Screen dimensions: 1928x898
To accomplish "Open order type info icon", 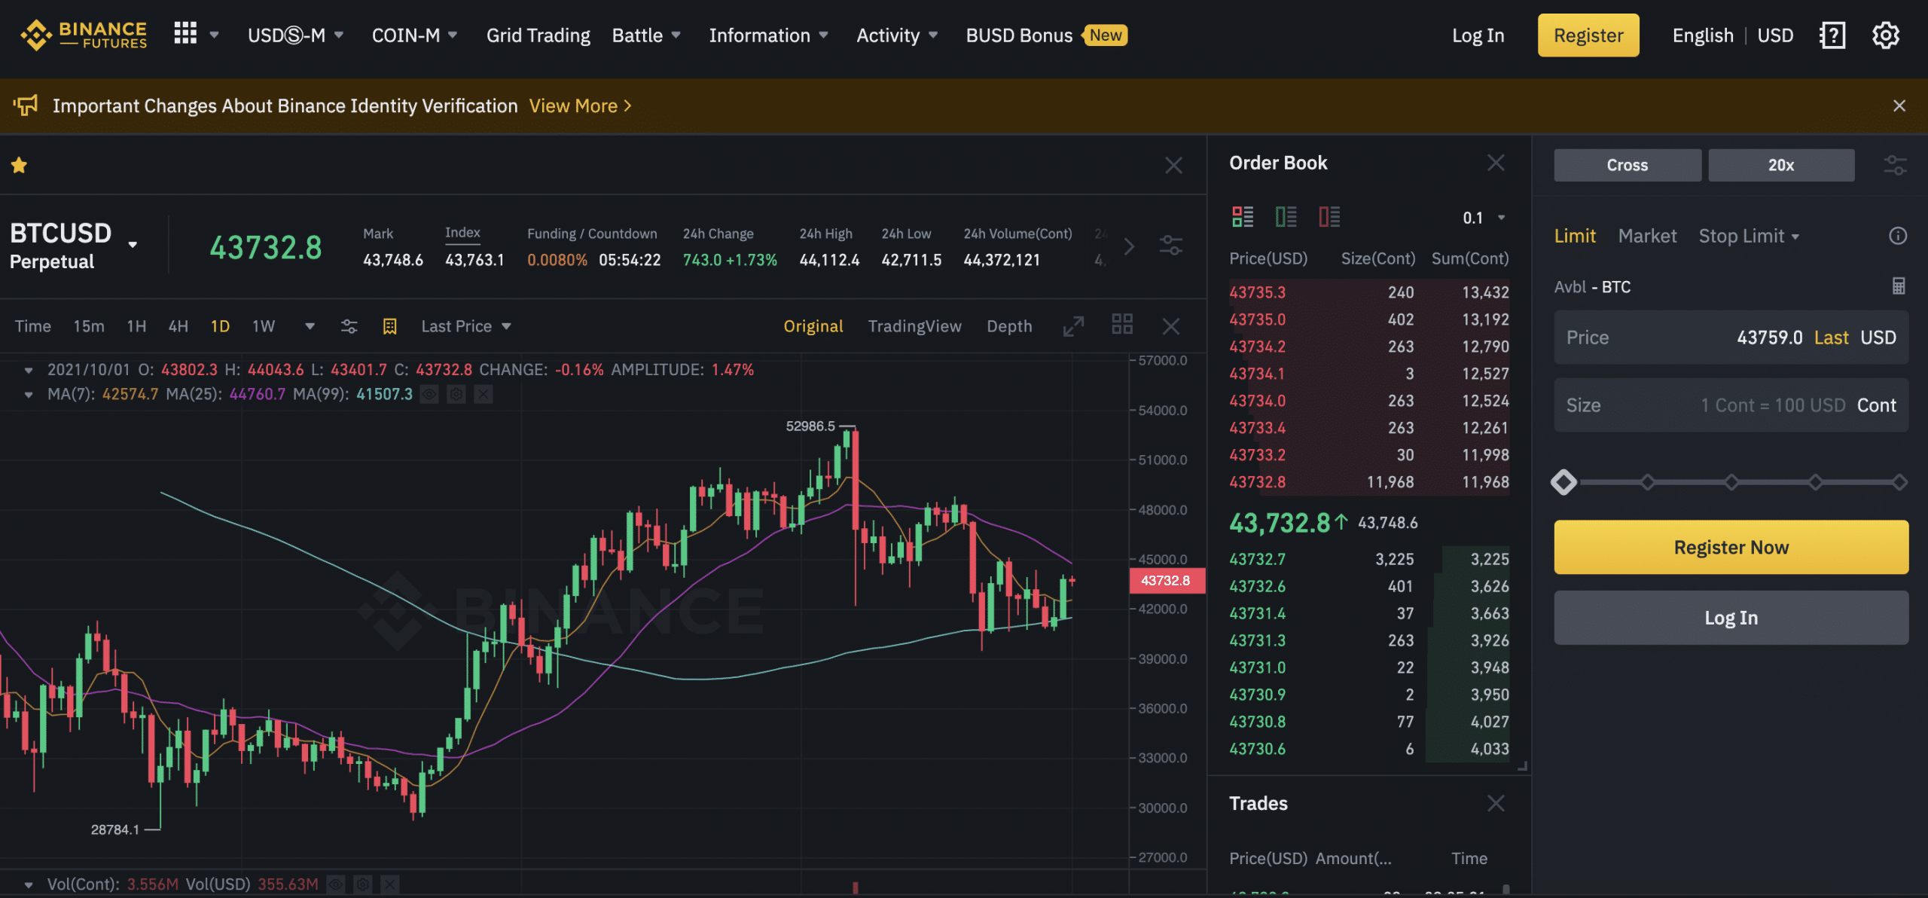I will click(x=1898, y=236).
